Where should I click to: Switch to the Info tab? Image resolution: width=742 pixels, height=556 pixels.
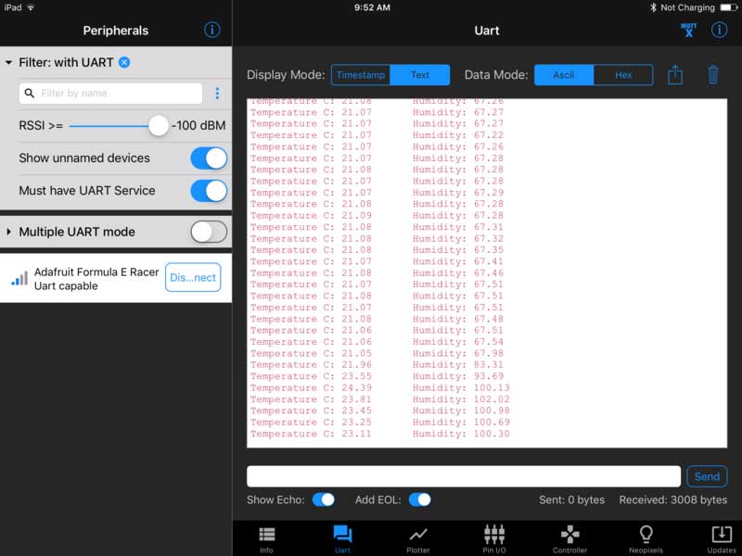click(x=266, y=537)
